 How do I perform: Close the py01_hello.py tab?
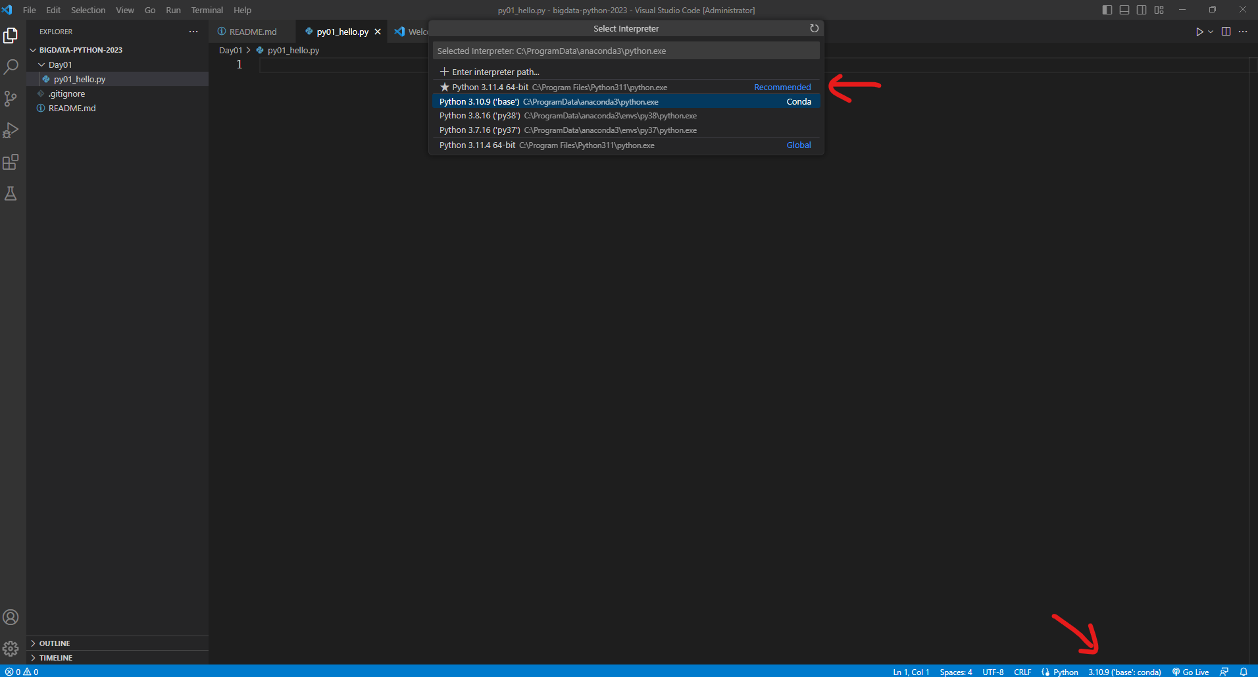point(378,32)
